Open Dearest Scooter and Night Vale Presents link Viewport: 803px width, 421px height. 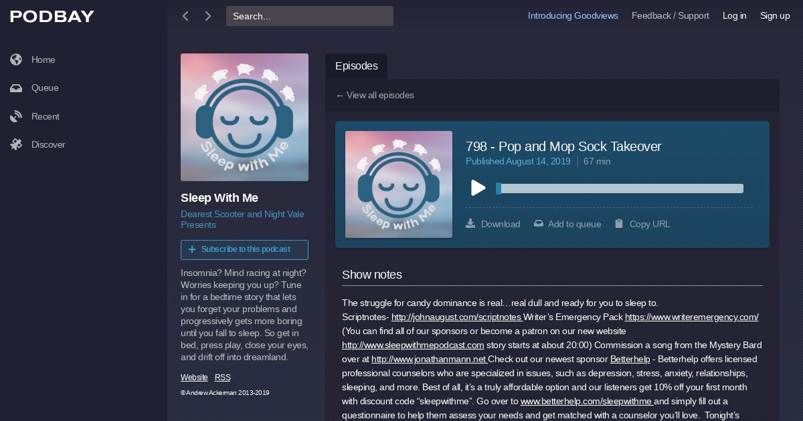tap(242, 219)
